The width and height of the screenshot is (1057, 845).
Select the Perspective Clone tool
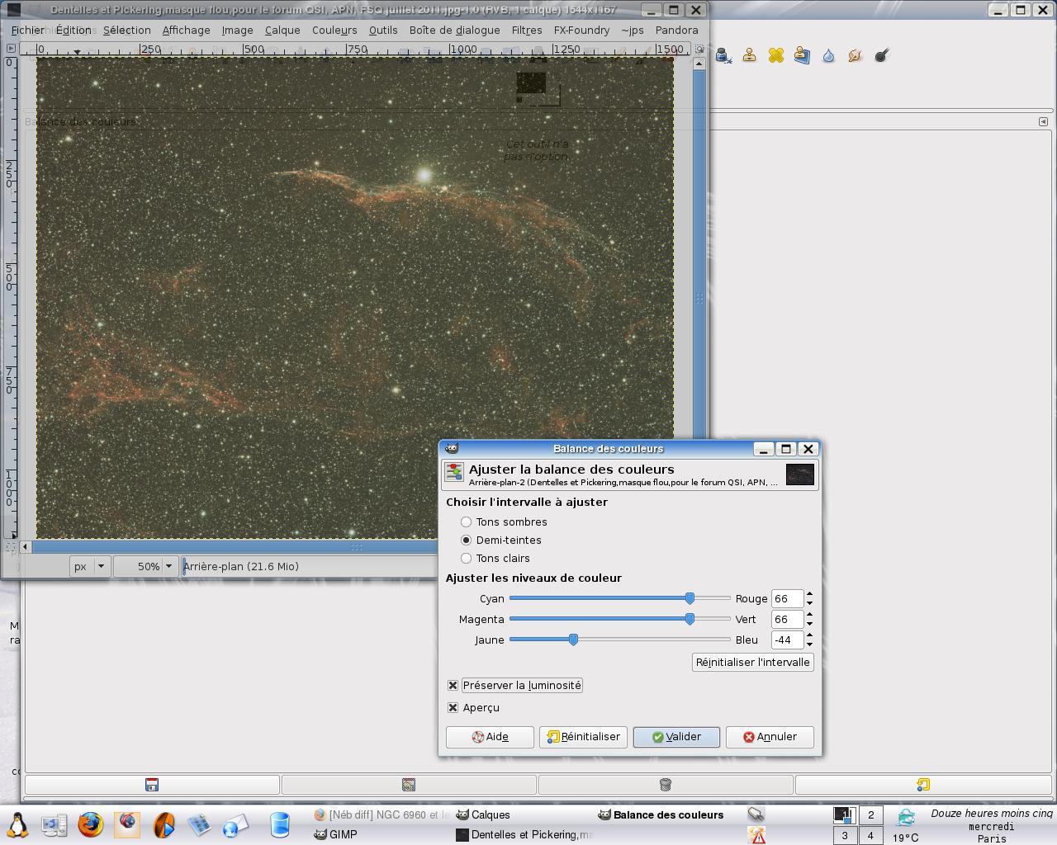click(x=802, y=55)
